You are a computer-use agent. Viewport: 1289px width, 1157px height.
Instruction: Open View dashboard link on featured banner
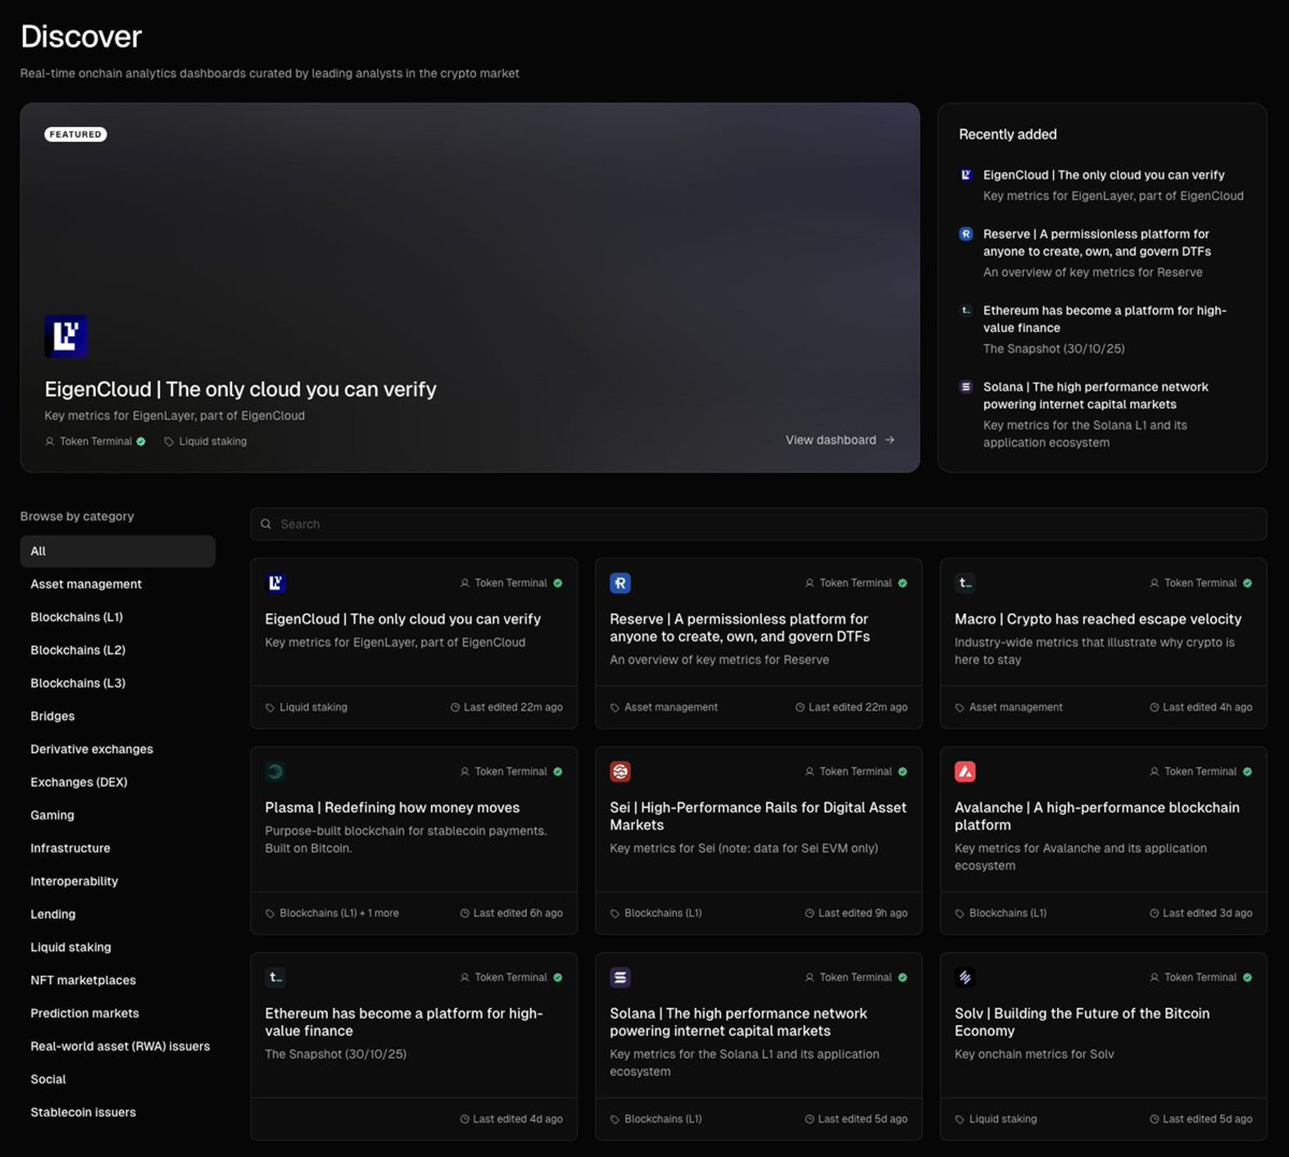pos(839,440)
